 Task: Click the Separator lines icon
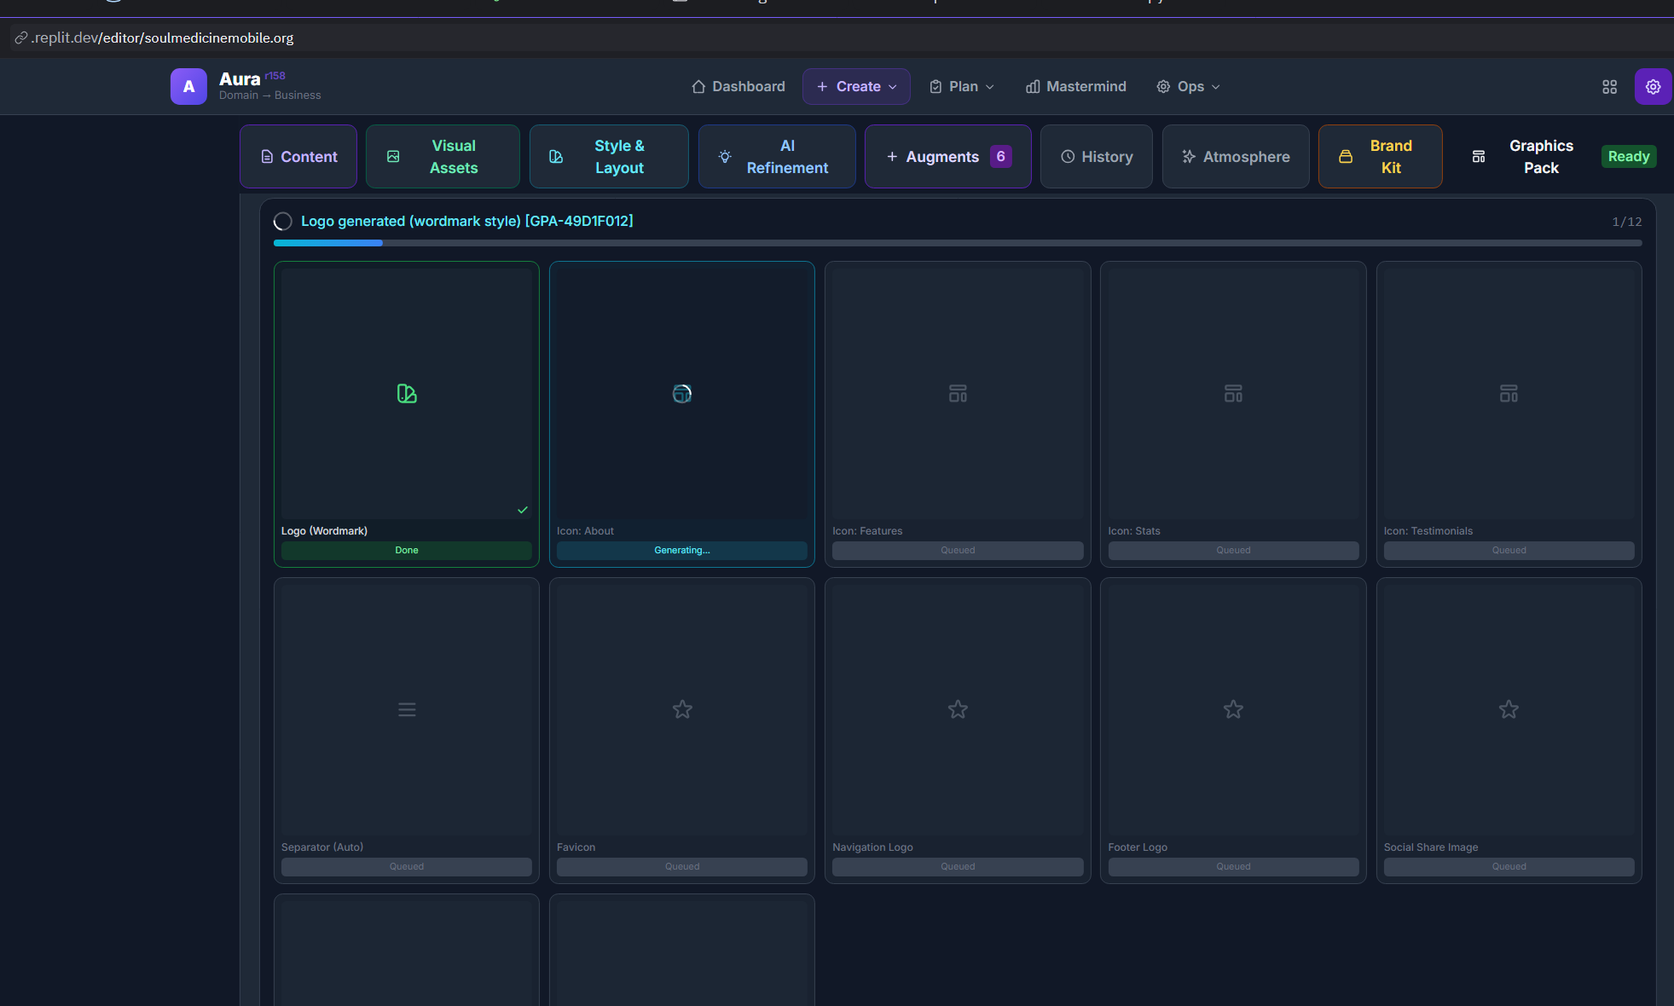click(x=407, y=709)
